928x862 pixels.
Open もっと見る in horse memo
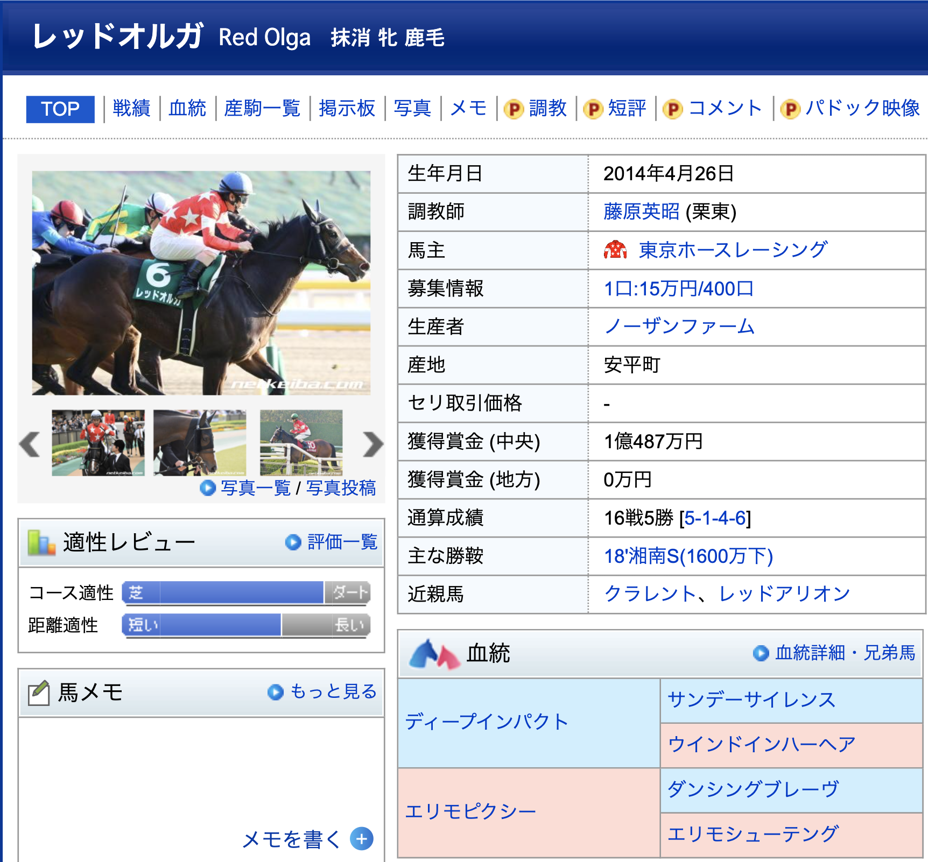coord(333,691)
